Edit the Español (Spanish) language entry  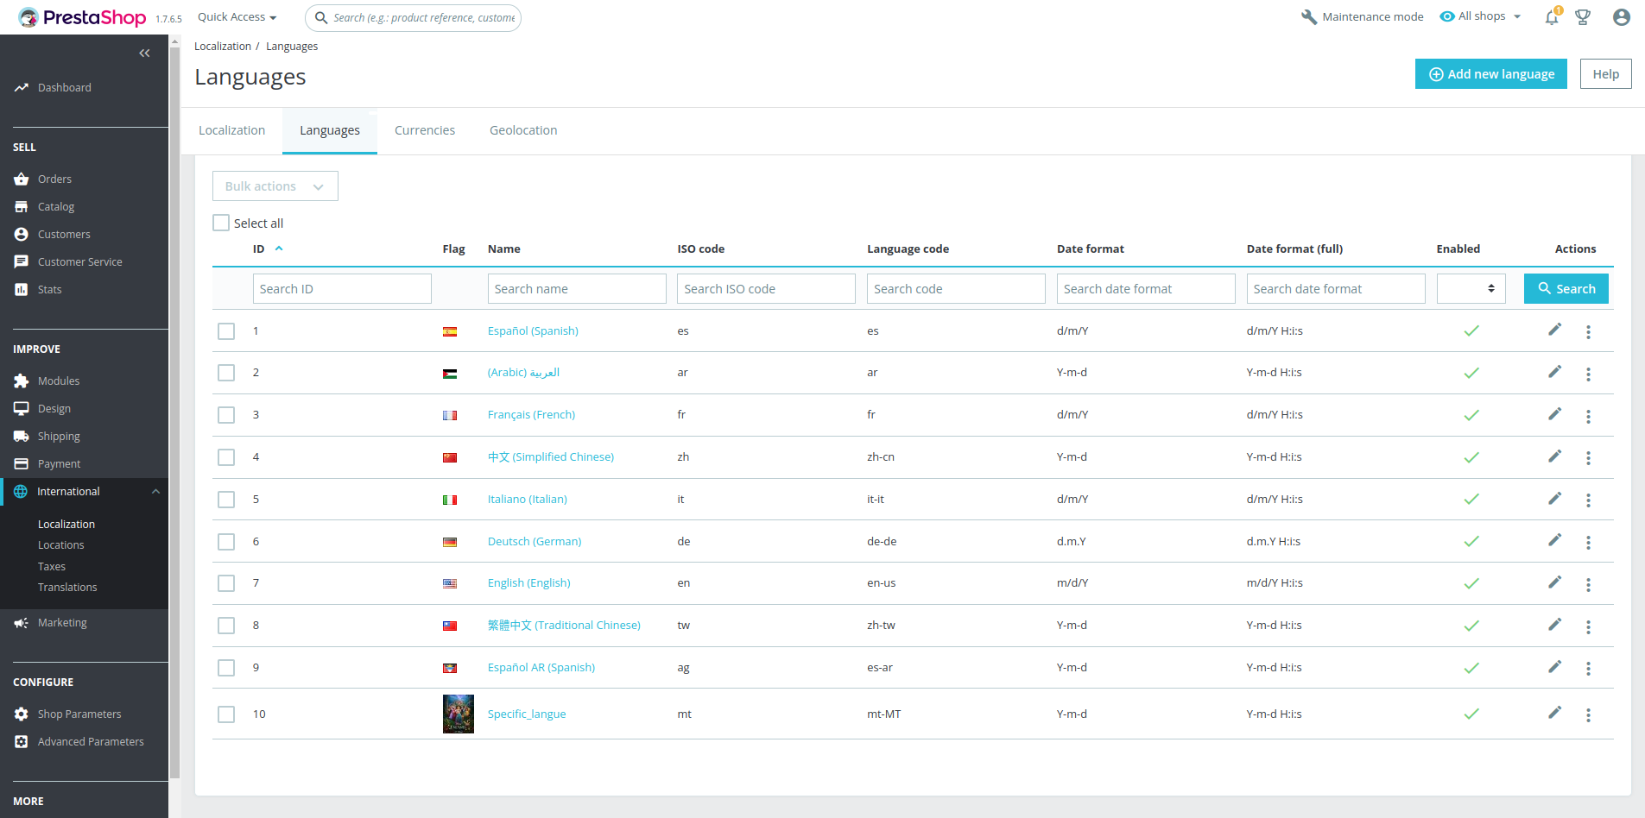pos(1553,330)
